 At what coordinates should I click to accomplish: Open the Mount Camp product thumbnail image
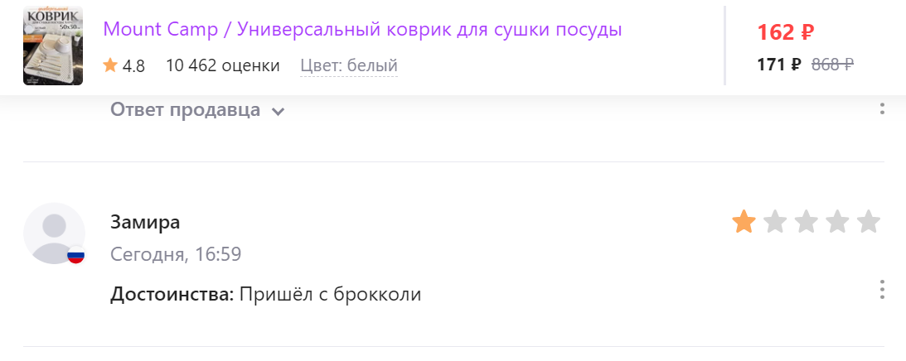tap(52, 46)
